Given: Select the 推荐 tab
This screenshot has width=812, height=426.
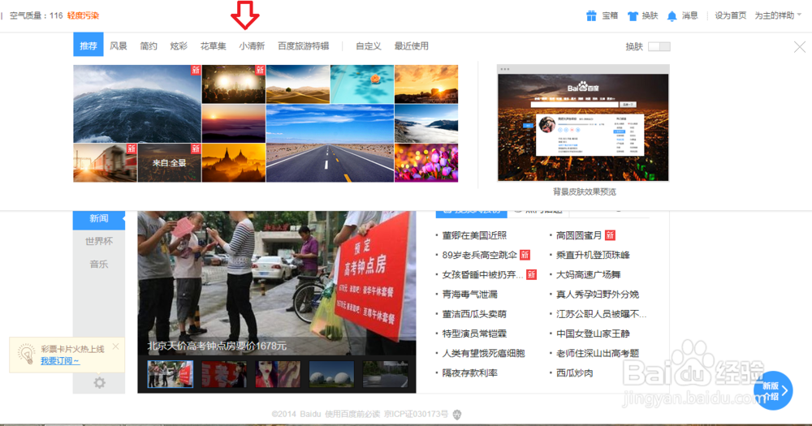Looking at the screenshot, I should (x=88, y=45).
